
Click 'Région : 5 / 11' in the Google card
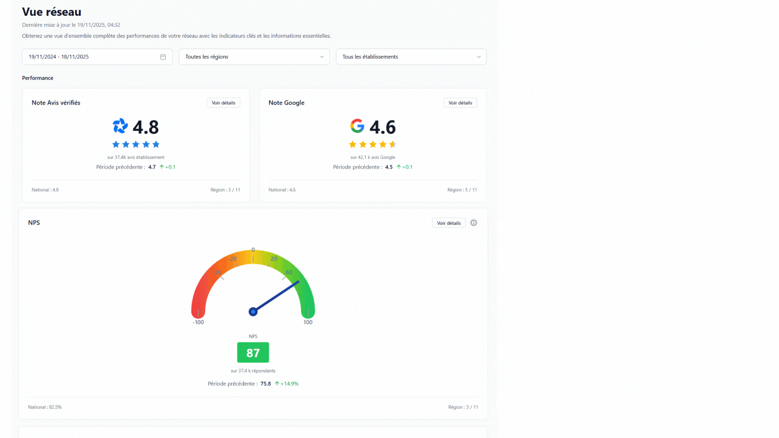point(462,189)
